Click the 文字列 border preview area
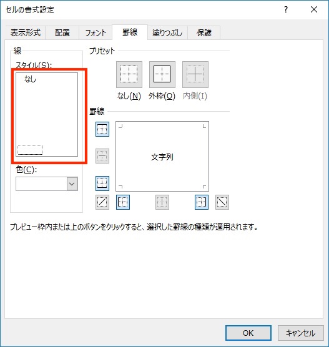The image size is (329, 347). click(162, 156)
